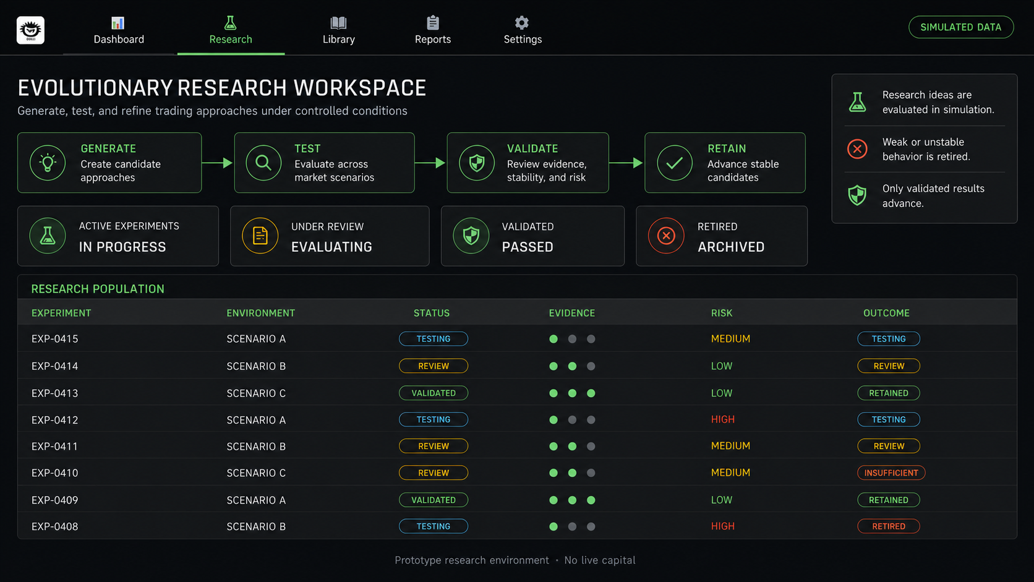Select the Research tab
The width and height of the screenshot is (1034, 582).
(231, 30)
